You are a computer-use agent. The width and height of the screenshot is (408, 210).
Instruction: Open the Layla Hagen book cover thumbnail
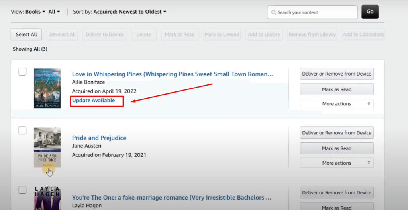47,198
